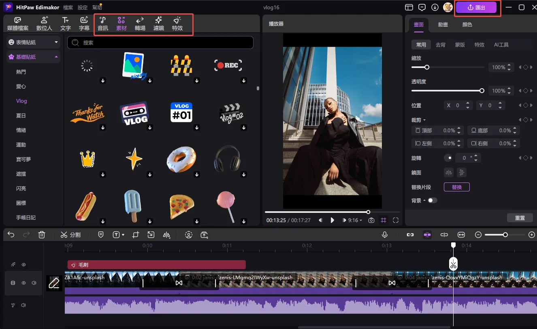Click the horizontal mirror flip icon
Screen dimensions: 537x329
[x=448, y=173]
